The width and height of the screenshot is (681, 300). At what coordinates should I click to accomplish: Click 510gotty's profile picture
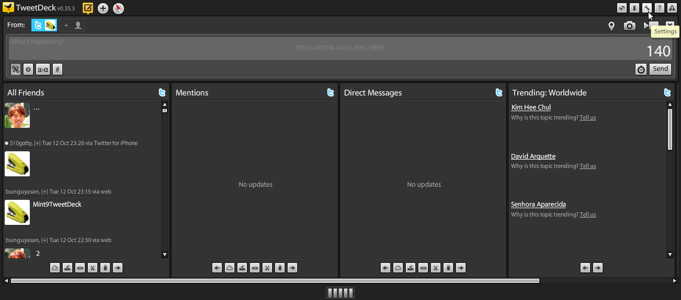click(x=17, y=115)
